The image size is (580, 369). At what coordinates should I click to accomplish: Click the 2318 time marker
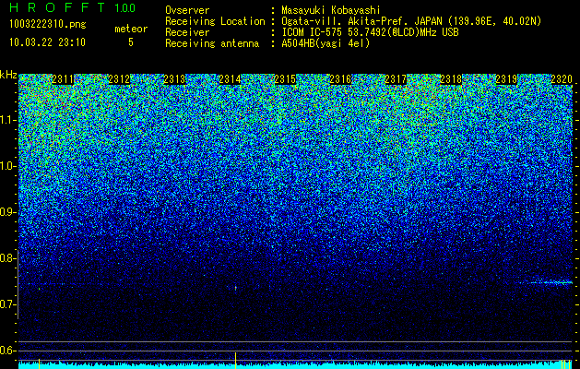click(451, 79)
